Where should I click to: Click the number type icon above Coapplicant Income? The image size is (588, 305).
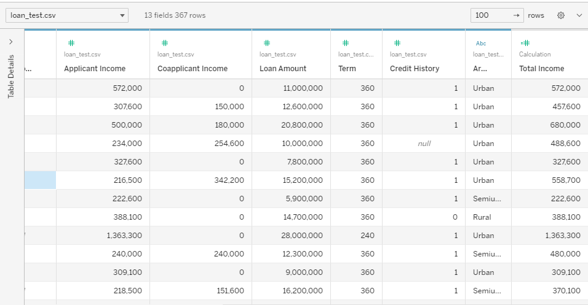(165, 43)
